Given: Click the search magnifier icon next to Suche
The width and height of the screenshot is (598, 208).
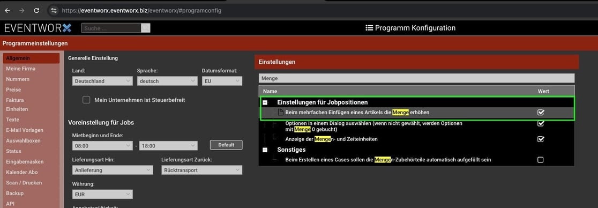Looking at the screenshot, I should [146, 28].
